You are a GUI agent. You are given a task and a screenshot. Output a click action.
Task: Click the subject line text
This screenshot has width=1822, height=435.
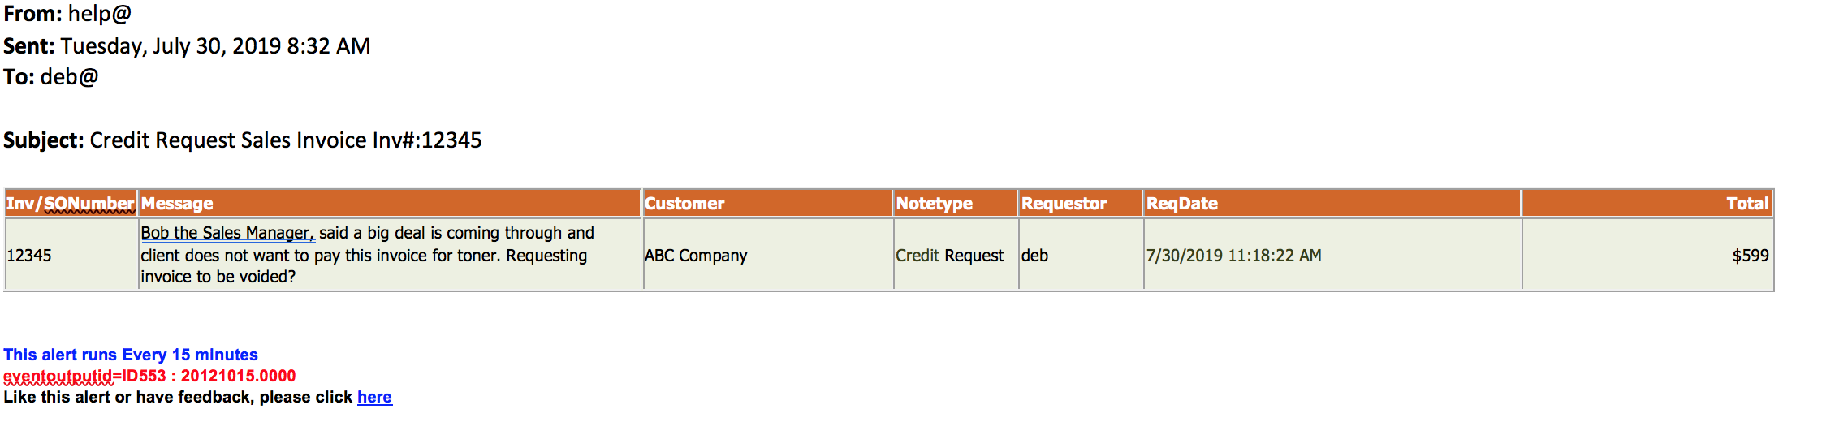click(x=285, y=140)
